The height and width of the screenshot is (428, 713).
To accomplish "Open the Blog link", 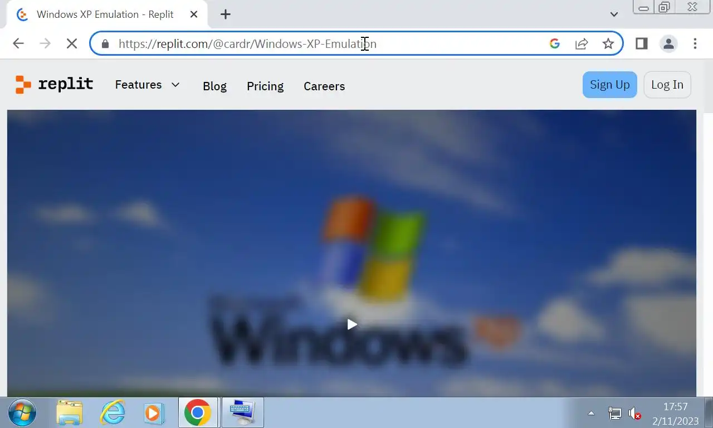I will click(x=214, y=86).
